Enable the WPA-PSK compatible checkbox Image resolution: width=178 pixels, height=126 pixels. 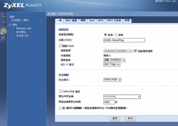[x=61, y=91]
